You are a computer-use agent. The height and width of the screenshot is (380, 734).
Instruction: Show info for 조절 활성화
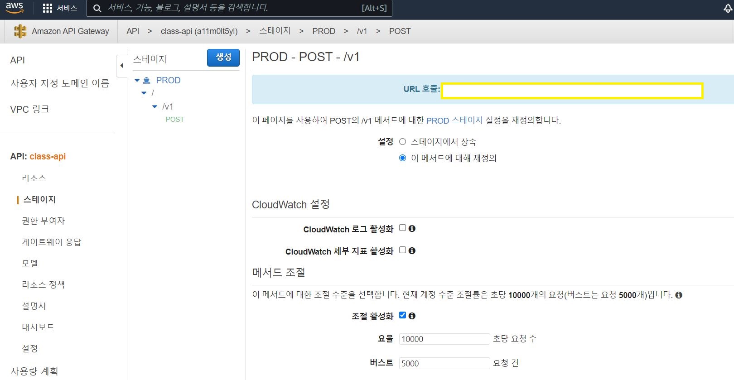click(x=412, y=316)
